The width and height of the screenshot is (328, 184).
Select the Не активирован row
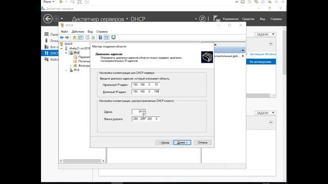tap(261, 62)
